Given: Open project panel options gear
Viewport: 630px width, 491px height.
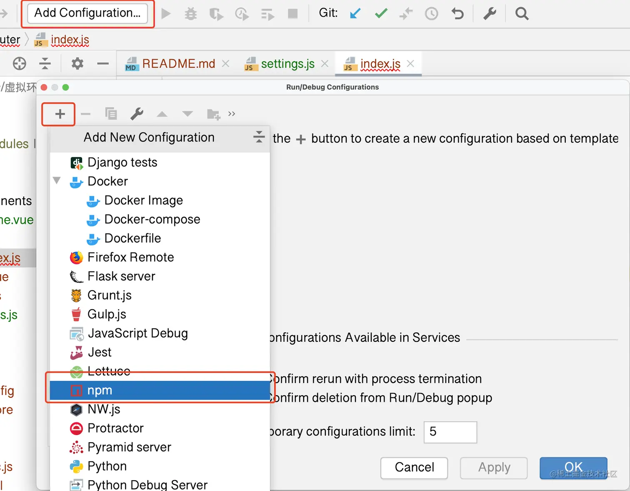Looking at the screenshot, I should (x=77, y=64).
